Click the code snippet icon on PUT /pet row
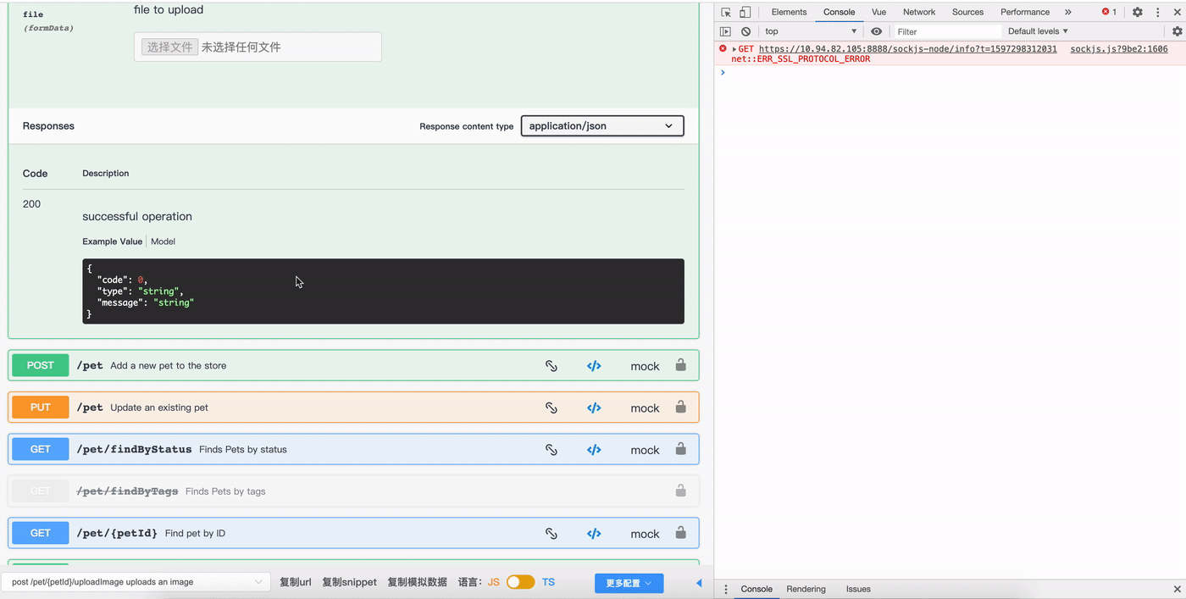 pyautogui.click(x=594, y=408)
